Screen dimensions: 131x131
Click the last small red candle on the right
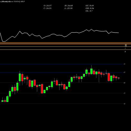coord(119,78)
